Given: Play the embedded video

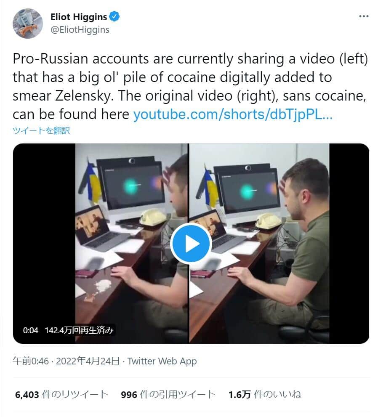Looking at the screenshot, I should [x=191, y=244].
